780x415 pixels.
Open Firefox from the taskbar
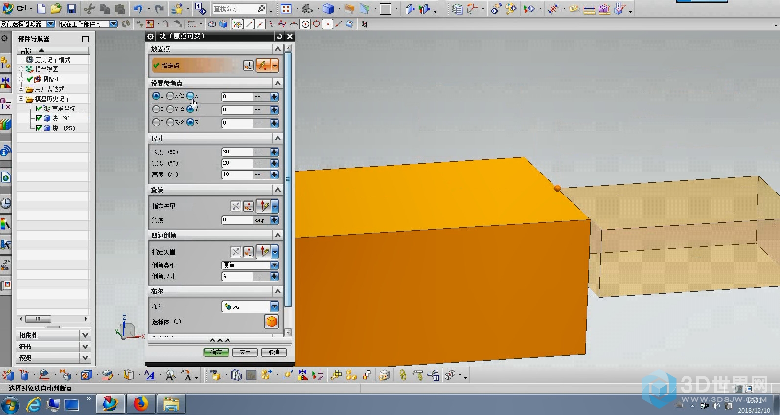point(141,404)
